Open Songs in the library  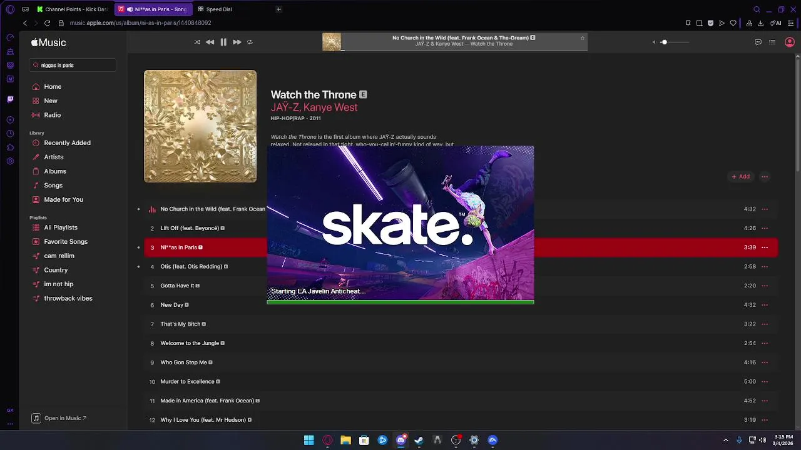53,186
